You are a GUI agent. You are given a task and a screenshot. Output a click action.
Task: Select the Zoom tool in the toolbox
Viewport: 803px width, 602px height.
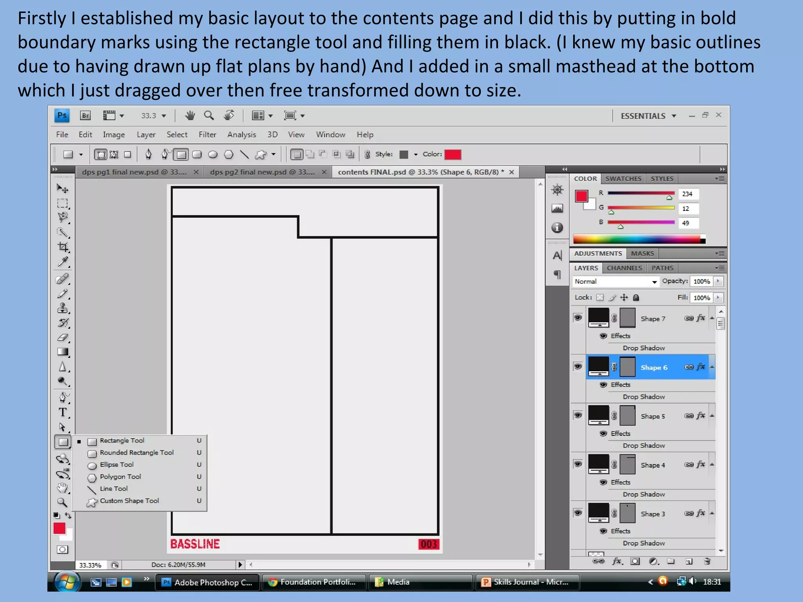point(62,502)
